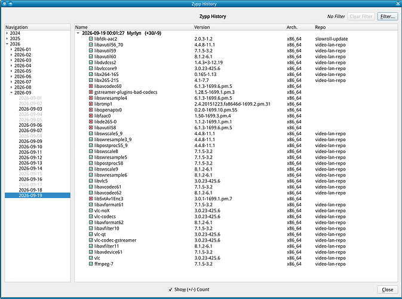
Task: Click the install icon for vlc-codec-gstreamer
Action: point(91,240)
